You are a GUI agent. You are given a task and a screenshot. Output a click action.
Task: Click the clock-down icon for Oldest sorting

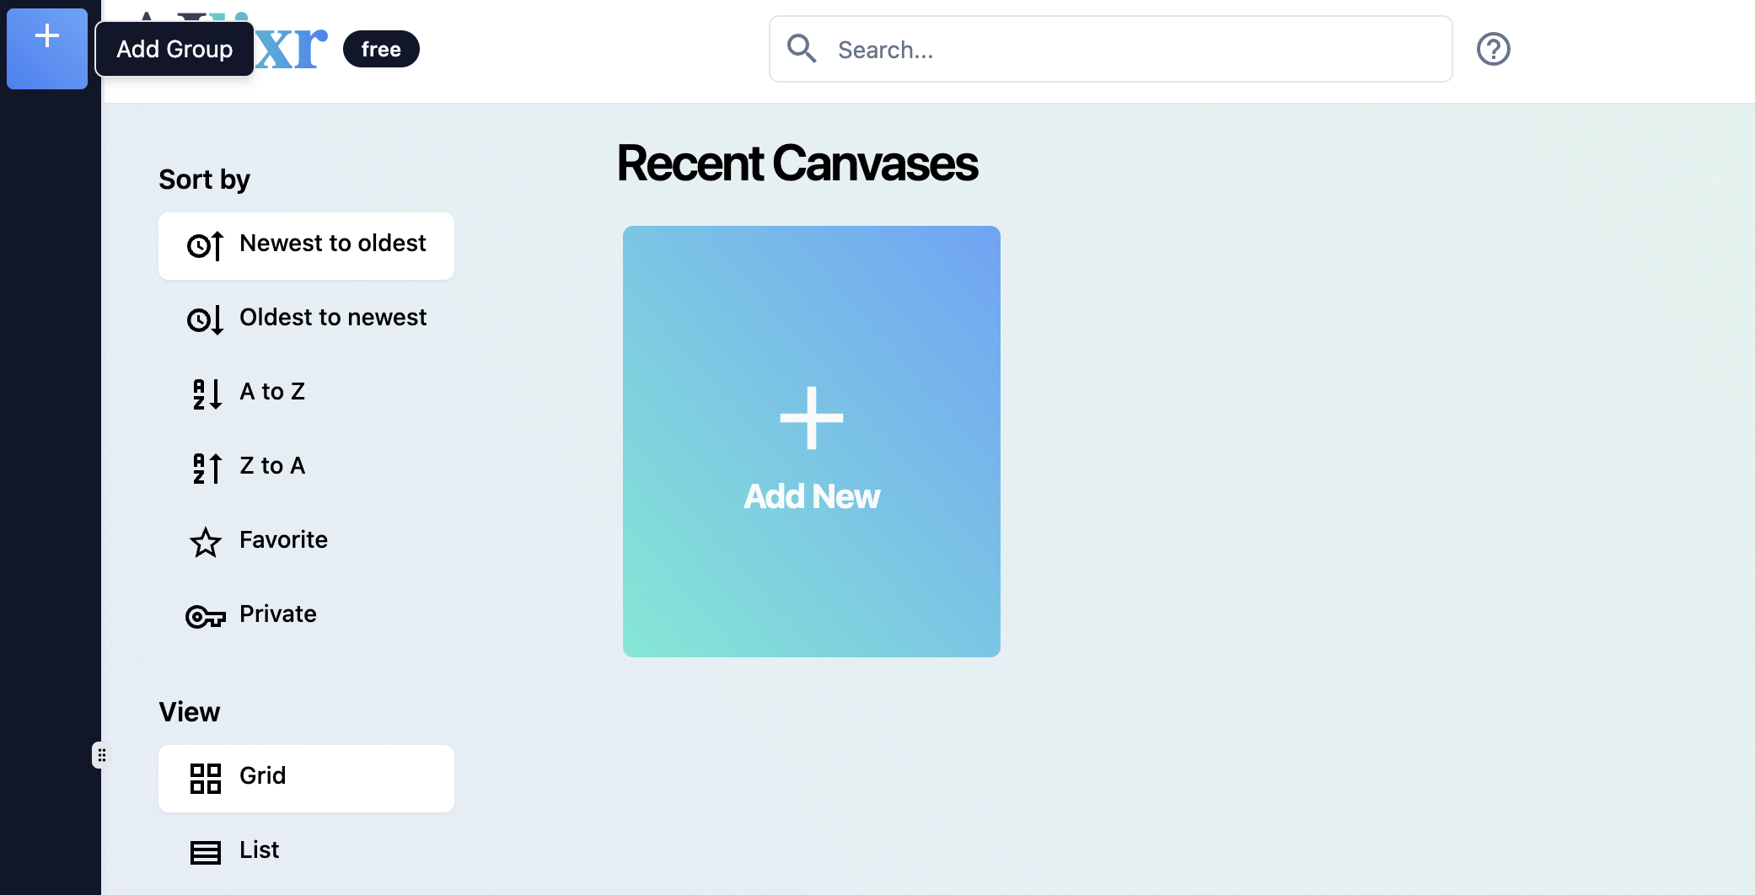tap(205, 319)
